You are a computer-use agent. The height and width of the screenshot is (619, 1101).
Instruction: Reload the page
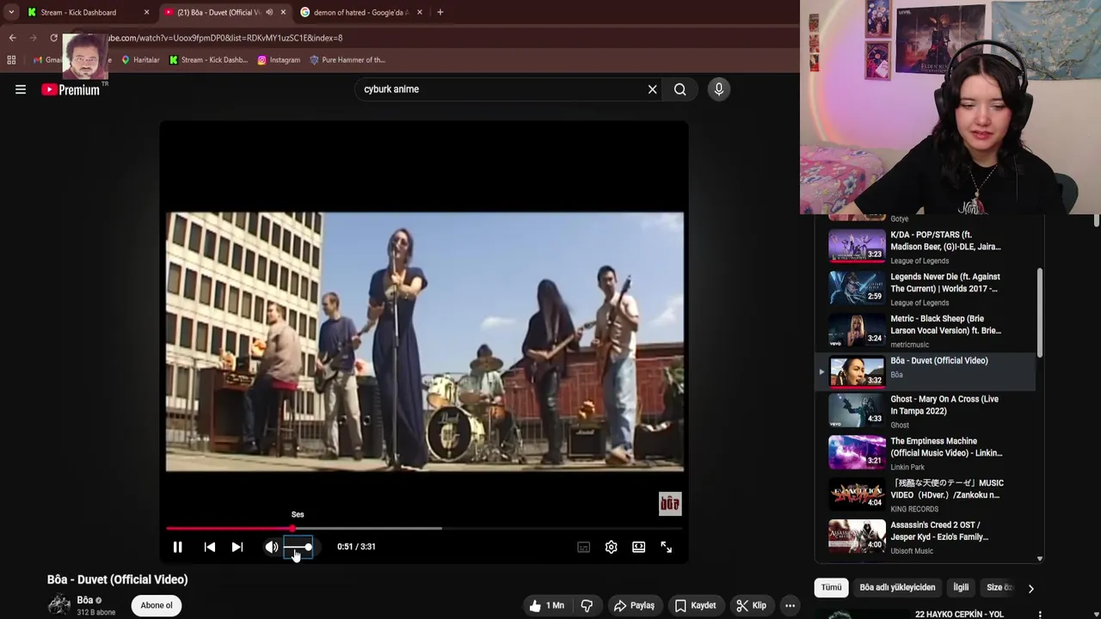53,38
